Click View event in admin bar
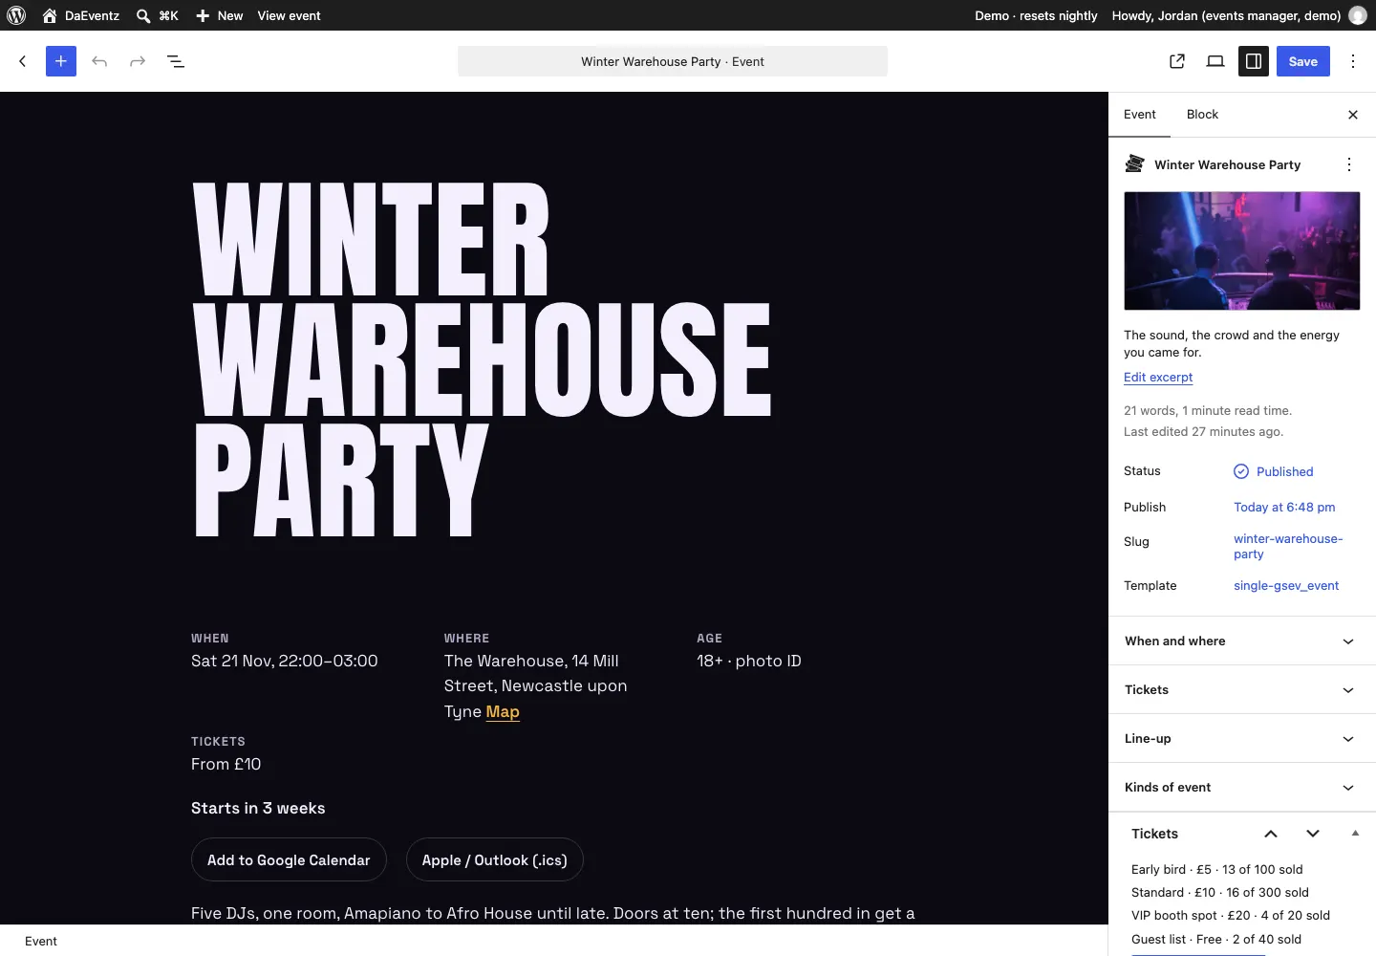Viewport: 1376px width, 956px height. pyautogui.click(x=289, y=15)
